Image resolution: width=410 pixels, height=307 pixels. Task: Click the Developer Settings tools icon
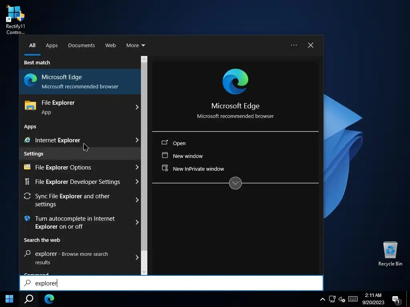click(x=27, y=181)
